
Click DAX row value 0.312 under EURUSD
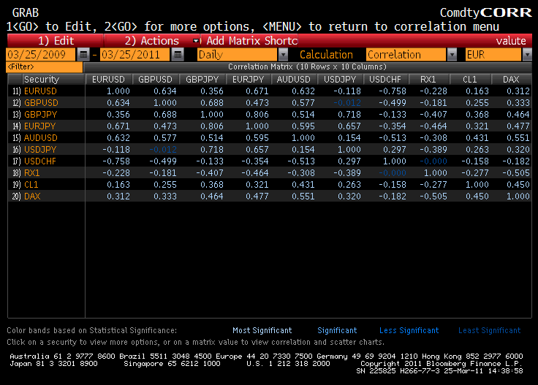pyautogui.click(x=118, y=196)
